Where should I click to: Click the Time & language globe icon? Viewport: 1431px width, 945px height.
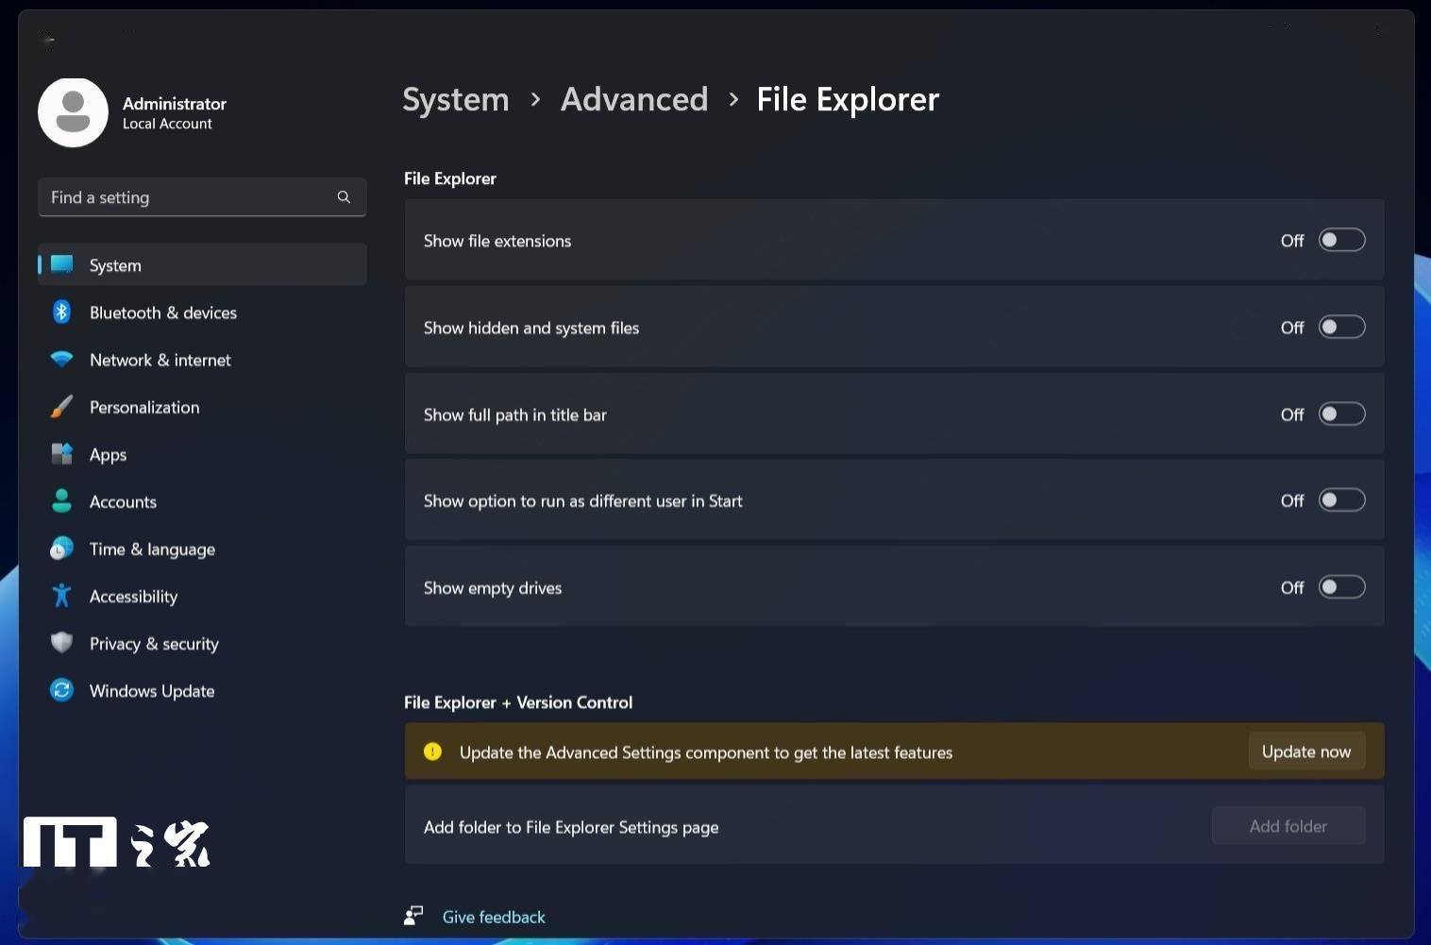click(x=61, y=548)
